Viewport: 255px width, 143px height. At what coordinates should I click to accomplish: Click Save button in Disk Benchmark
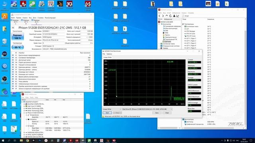coord(157,113)
